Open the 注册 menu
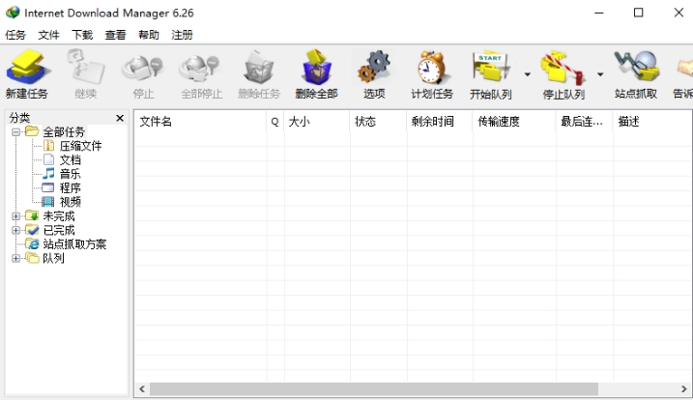Viewport: 693px width, 400px height. pos(182,35)
